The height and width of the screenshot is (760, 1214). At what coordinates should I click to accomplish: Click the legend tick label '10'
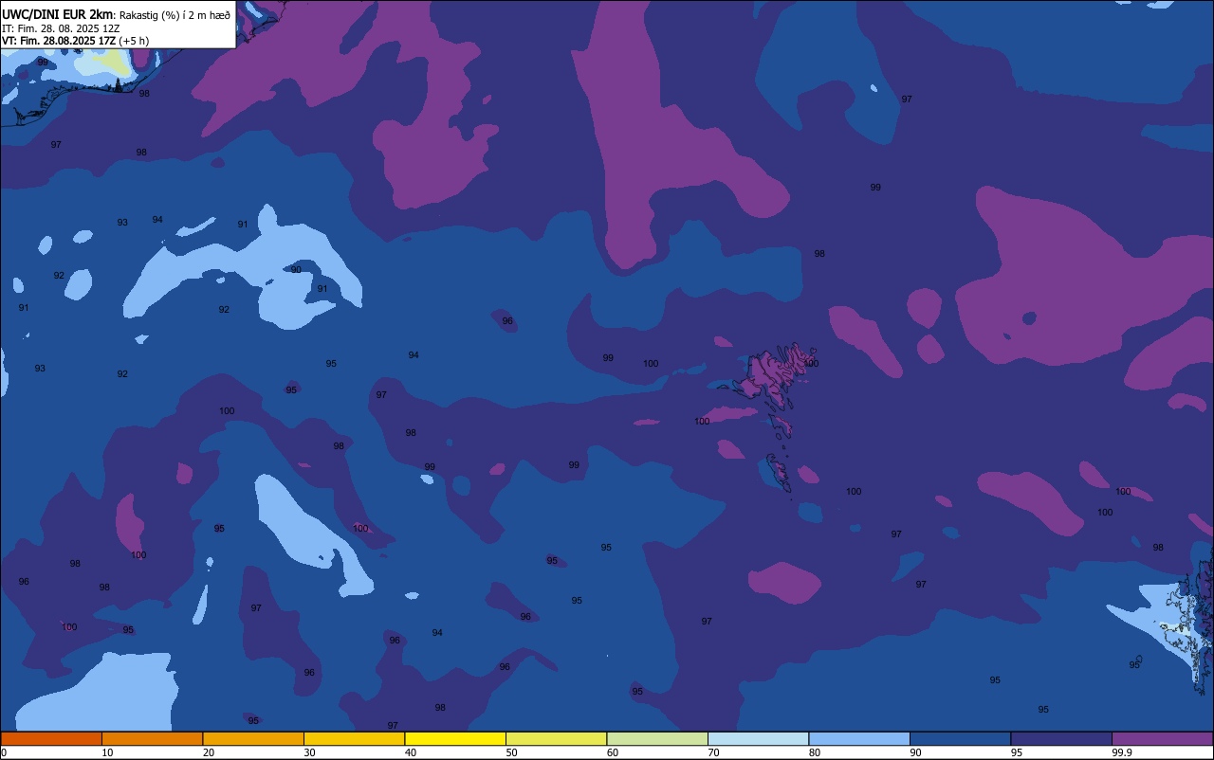(107, 752)
